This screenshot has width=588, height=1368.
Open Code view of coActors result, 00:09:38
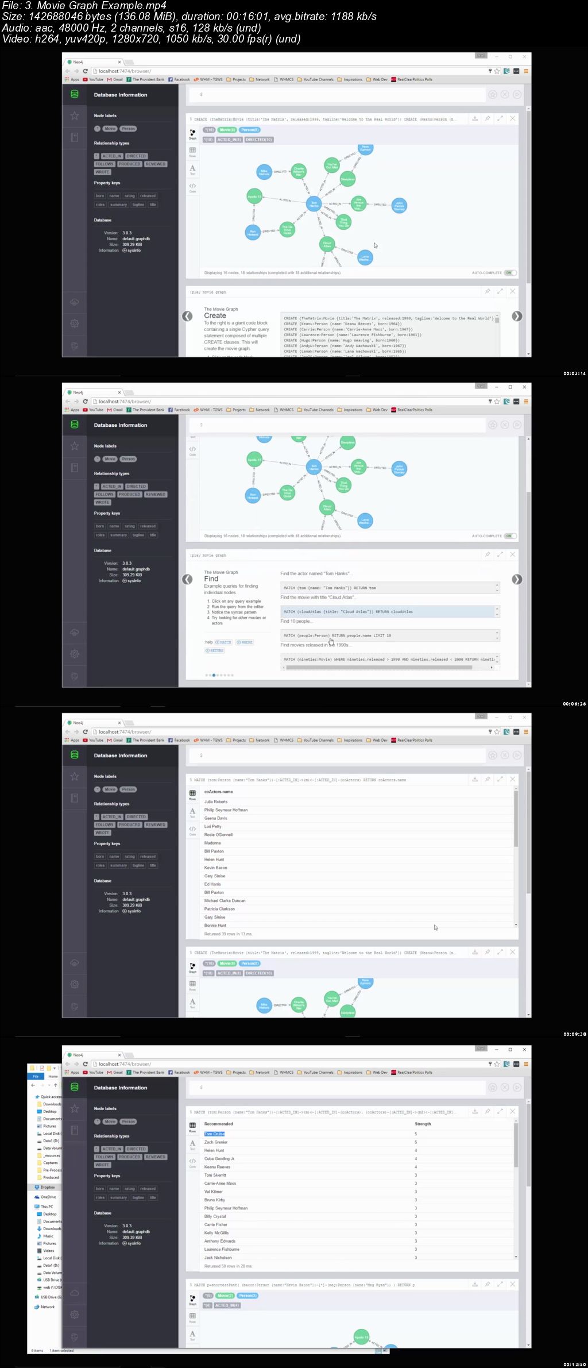(x=192, y=830)
